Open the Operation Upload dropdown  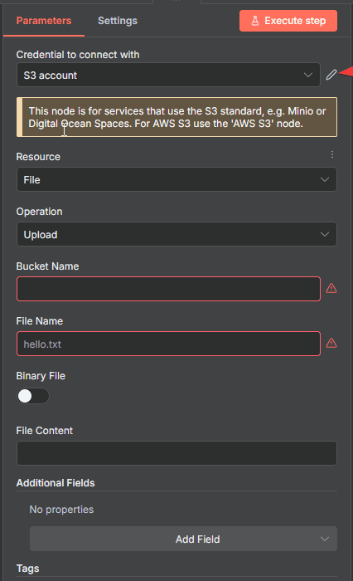coord(176,234)
